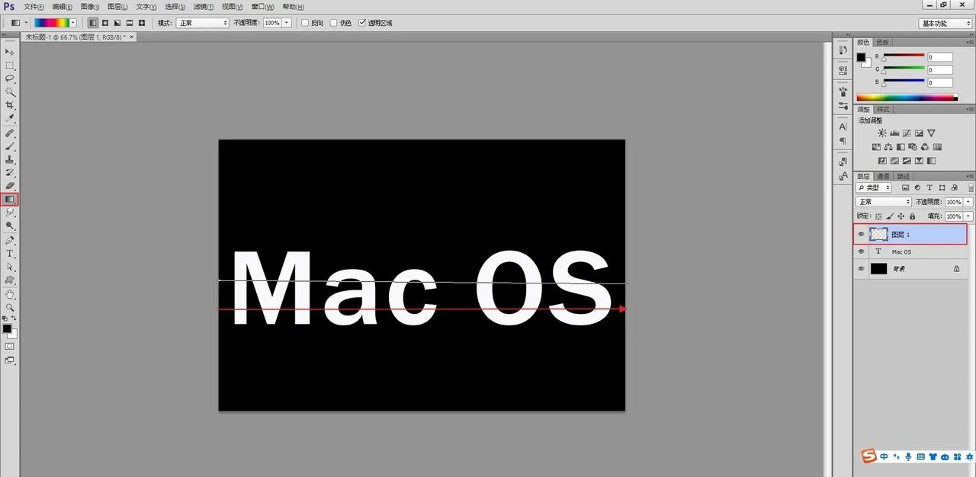
Task: Add a Brightness/Contrast adjustment
Action: pos(882,133)
